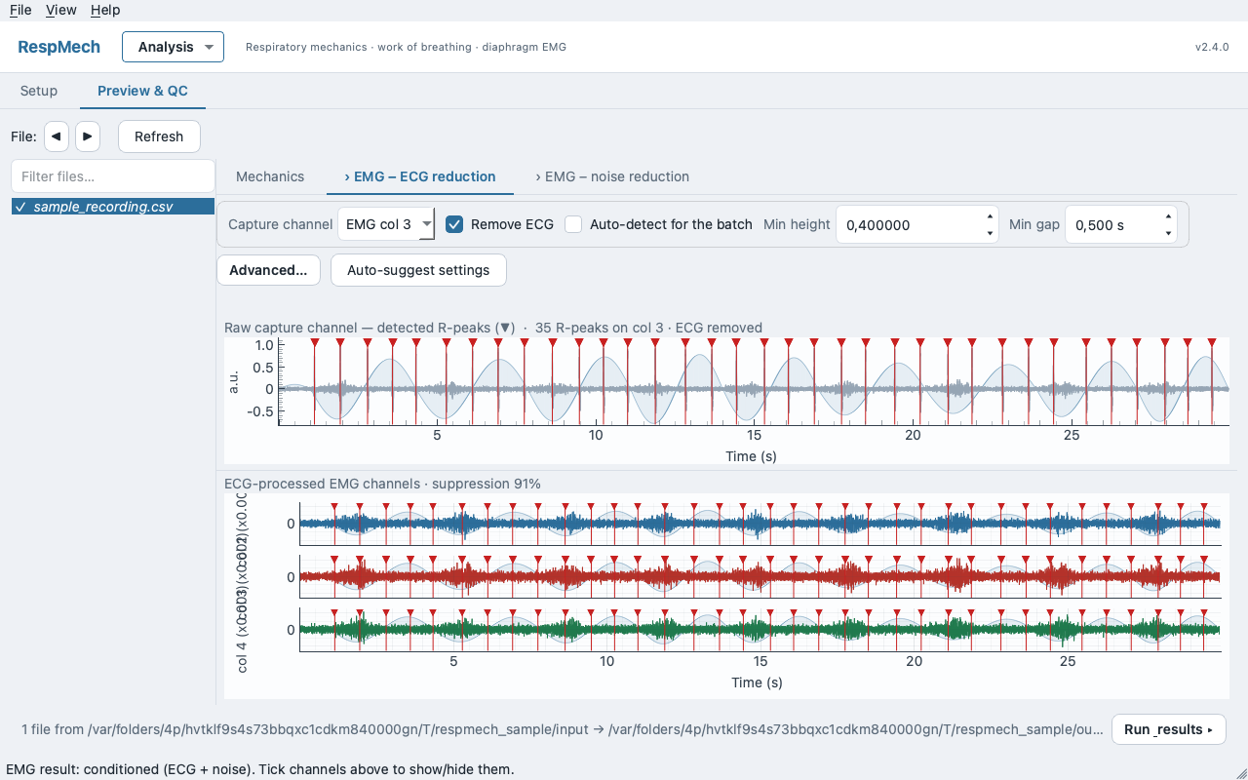Image resolution: width=1248 pixels, height=780 pixels.
Task: Click '35 R-peaks on col 3' title text
Action: (x=600, y=328)
